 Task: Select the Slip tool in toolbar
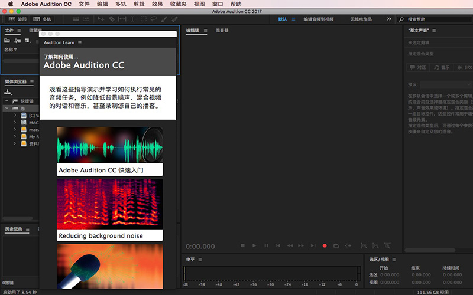[x=122, y=19]
